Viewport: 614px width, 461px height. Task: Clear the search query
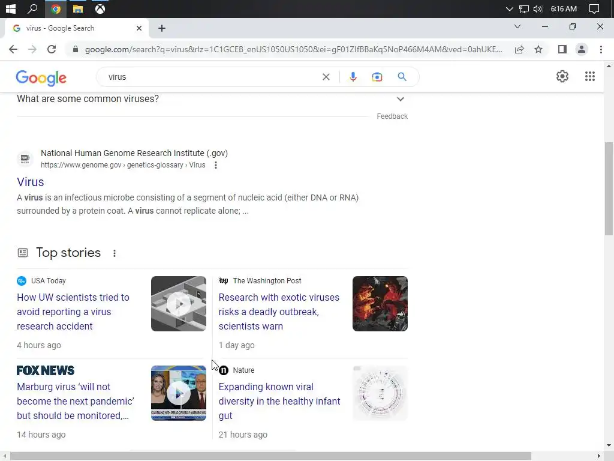click(326, 77)
